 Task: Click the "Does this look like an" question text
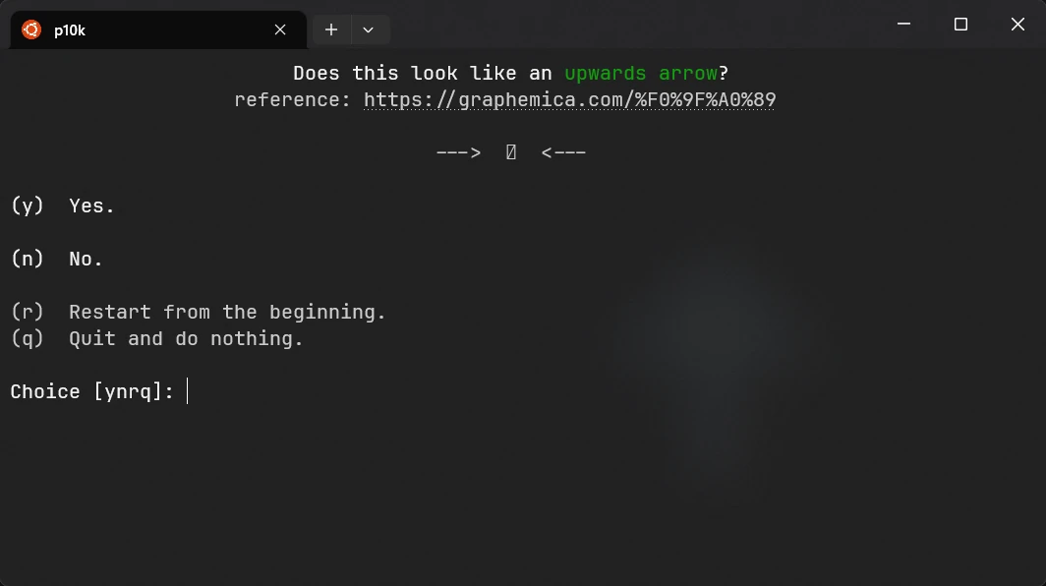(423, 74)
